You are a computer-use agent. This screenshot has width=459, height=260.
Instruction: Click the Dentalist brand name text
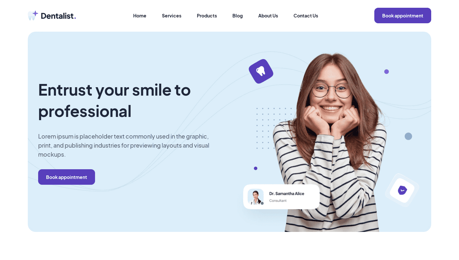point(59,16)
